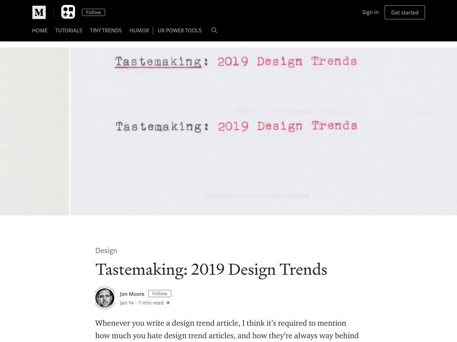Follow author Jon Moore
Screen dimensions: 457x342
[x=160, y=293]
